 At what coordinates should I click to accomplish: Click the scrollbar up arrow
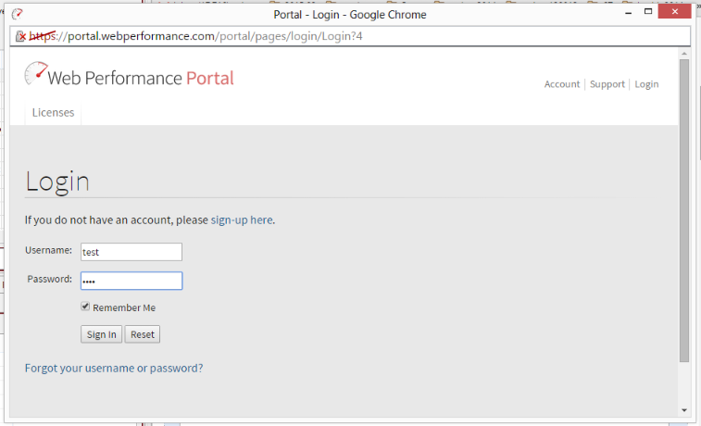(684, 53)
